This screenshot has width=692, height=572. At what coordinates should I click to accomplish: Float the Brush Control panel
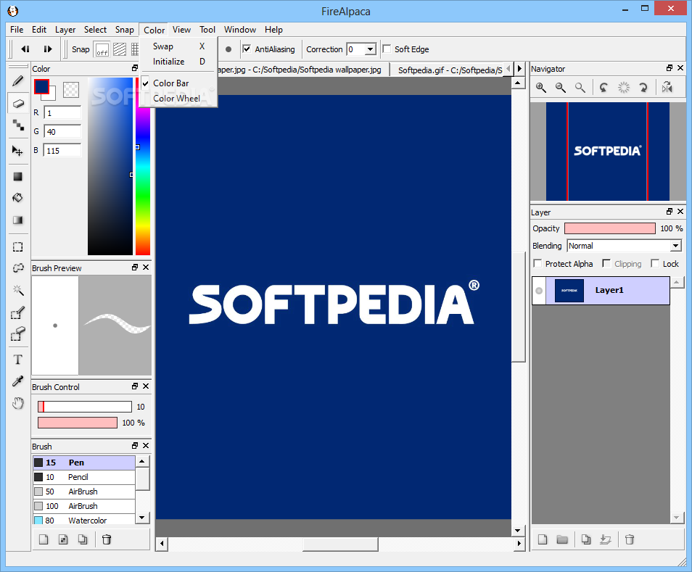135,386
